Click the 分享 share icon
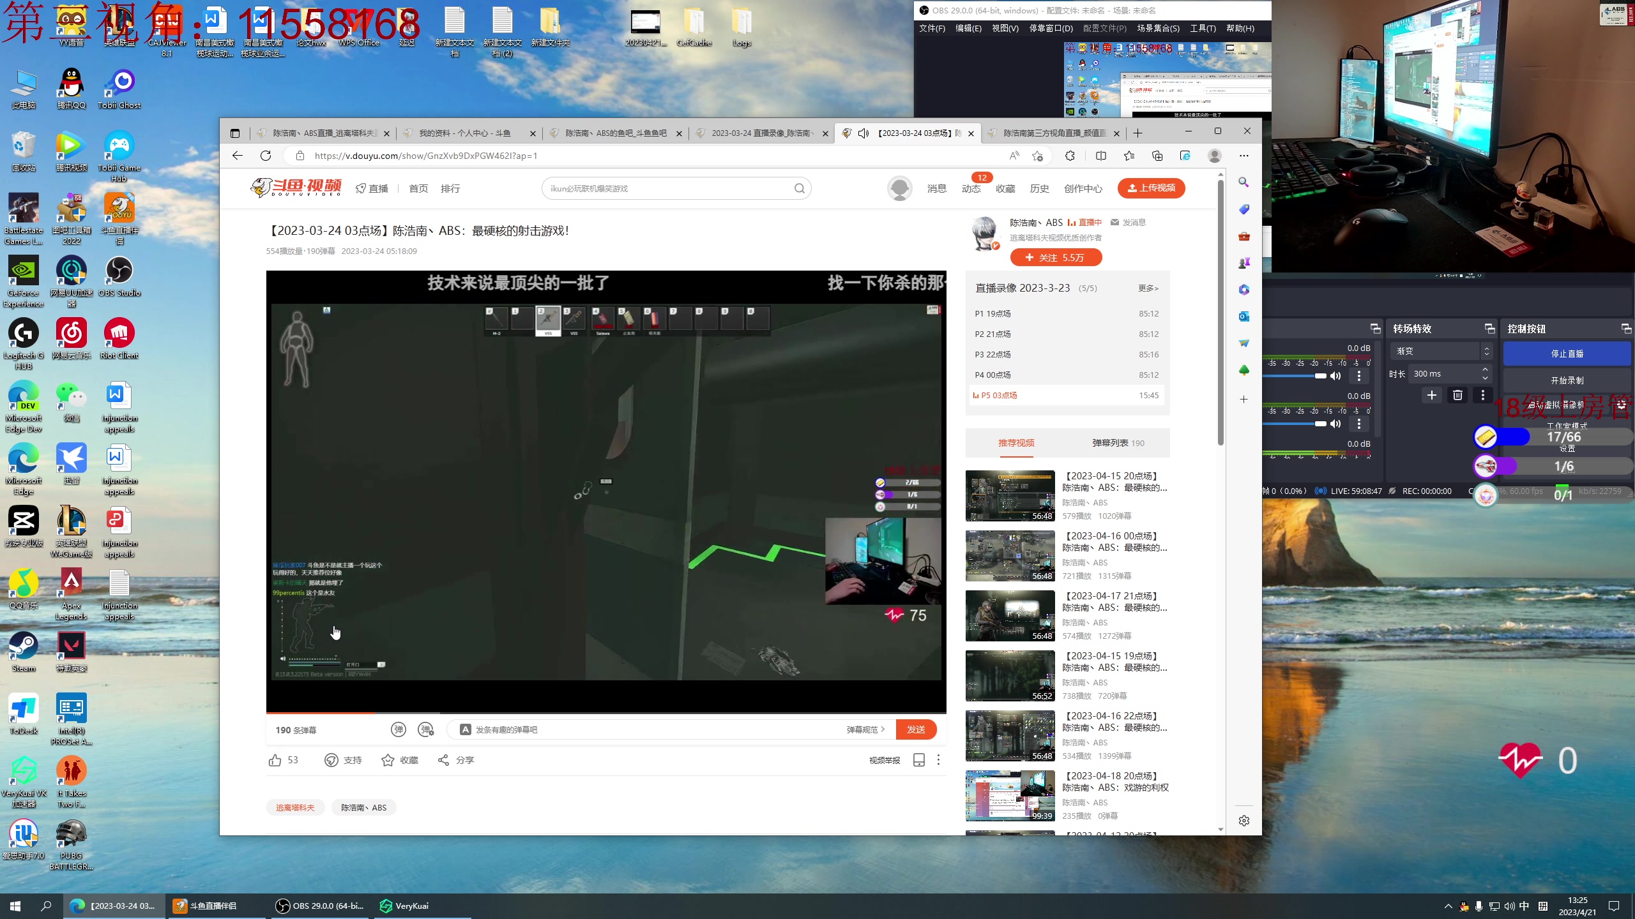The image size is (1635, 919). tap(444, 760)
